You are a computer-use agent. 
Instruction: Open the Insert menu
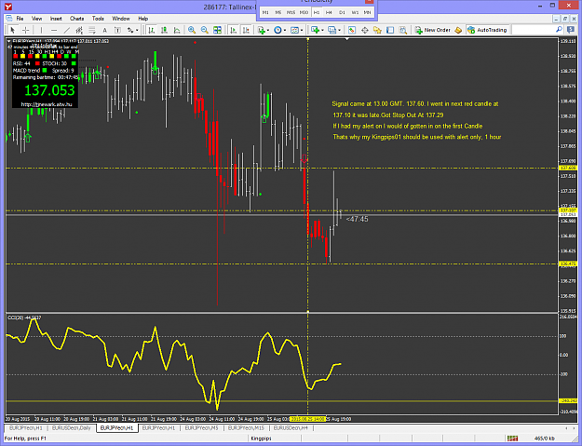coord(56,19)
